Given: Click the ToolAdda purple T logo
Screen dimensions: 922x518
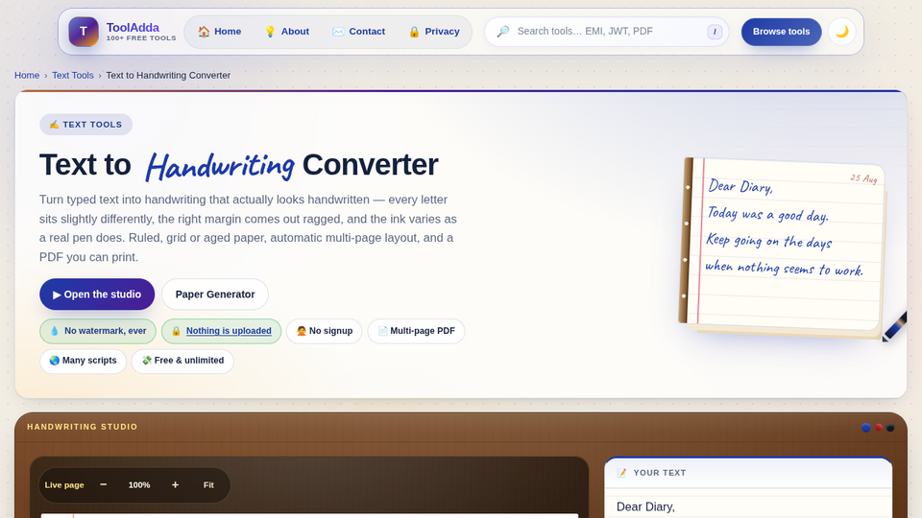Looking at the screenshot, I should coord(84,32).
